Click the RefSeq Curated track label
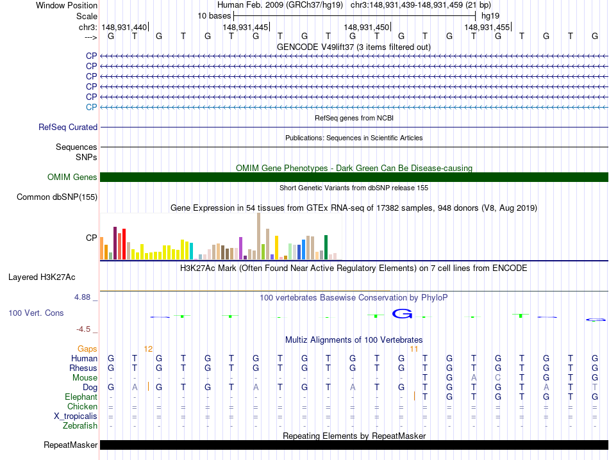The height and width of the screenshot is (460, 609). (x=68, y=127)
